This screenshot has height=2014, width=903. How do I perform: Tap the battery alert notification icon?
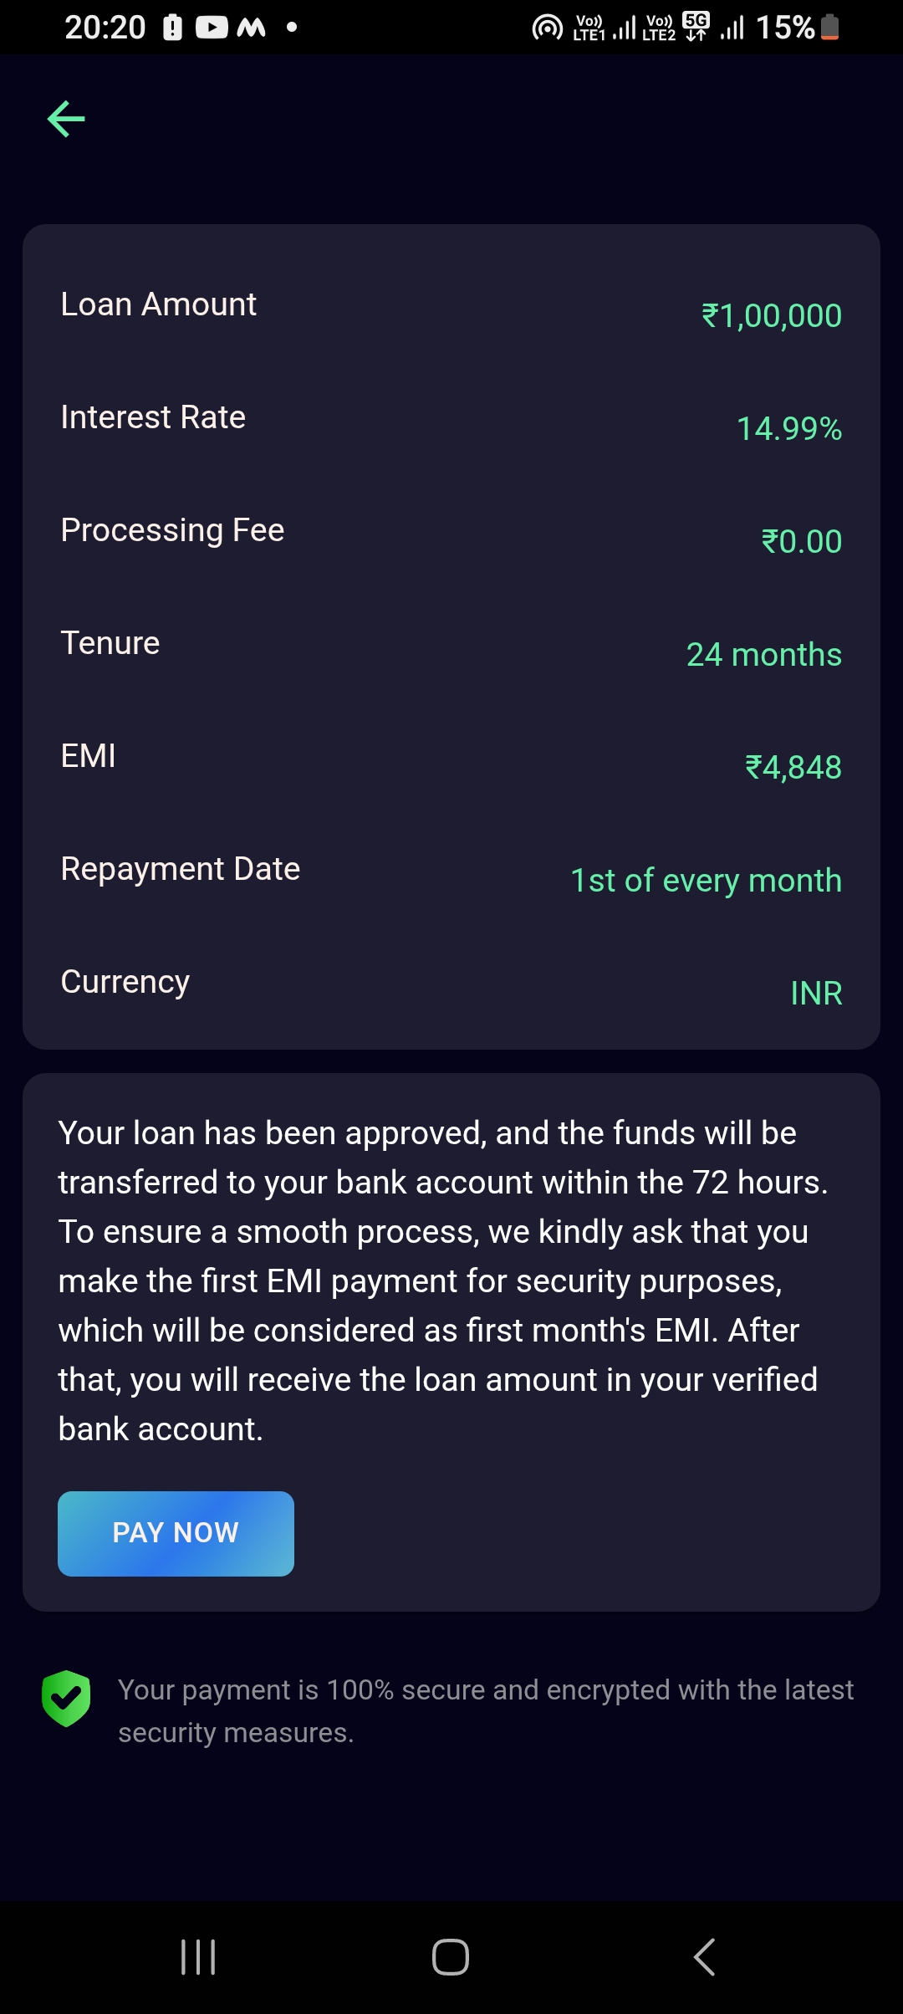[172, 28]
